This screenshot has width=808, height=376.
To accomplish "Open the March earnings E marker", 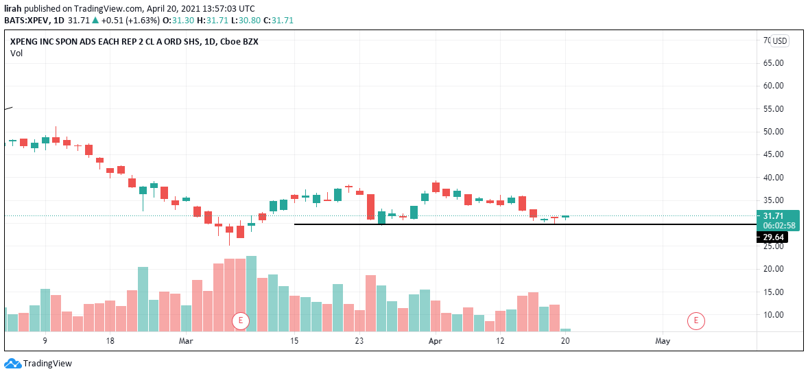I will click(x=239, y=320).
